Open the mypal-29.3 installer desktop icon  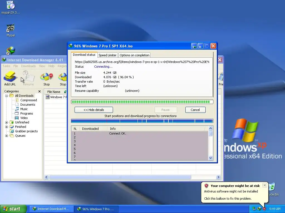(x=11, y=5)
